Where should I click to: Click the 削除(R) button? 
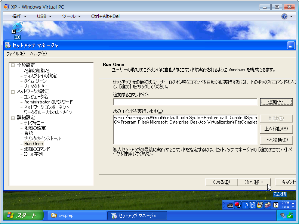click(x=277, y=118)
